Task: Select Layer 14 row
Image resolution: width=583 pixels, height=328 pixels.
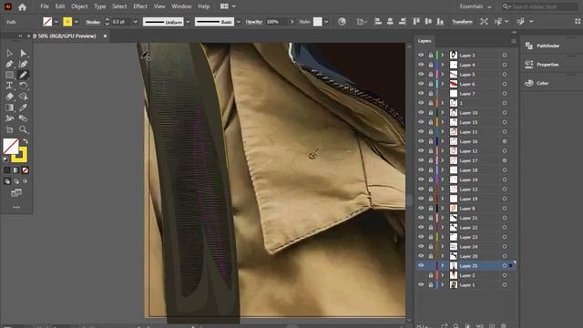Action: point(466,179)
